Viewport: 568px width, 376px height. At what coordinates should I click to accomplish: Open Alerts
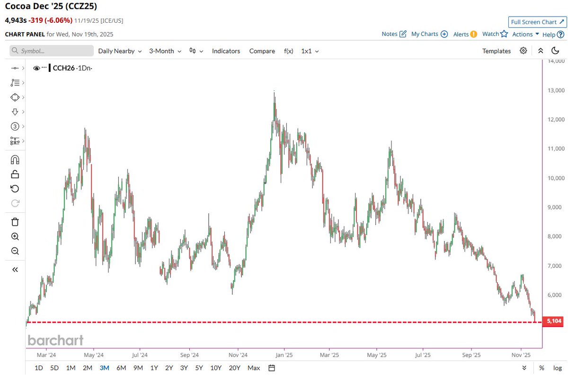click(465, 34)
